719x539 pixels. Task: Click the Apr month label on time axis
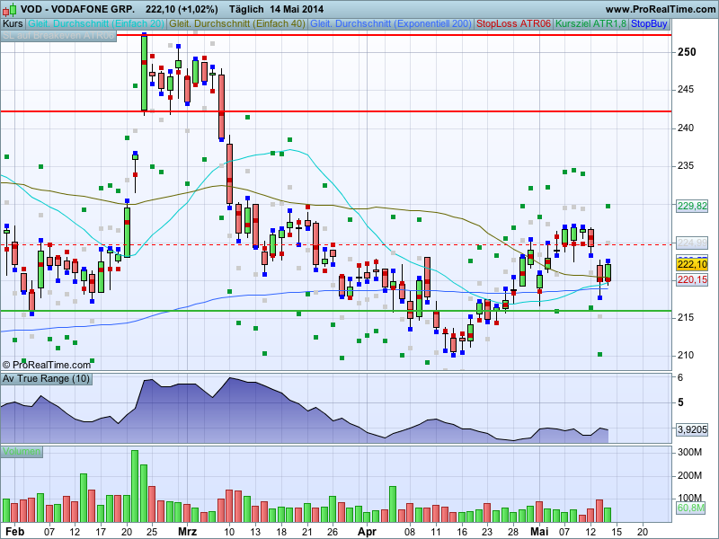click(x=367, y=532)
